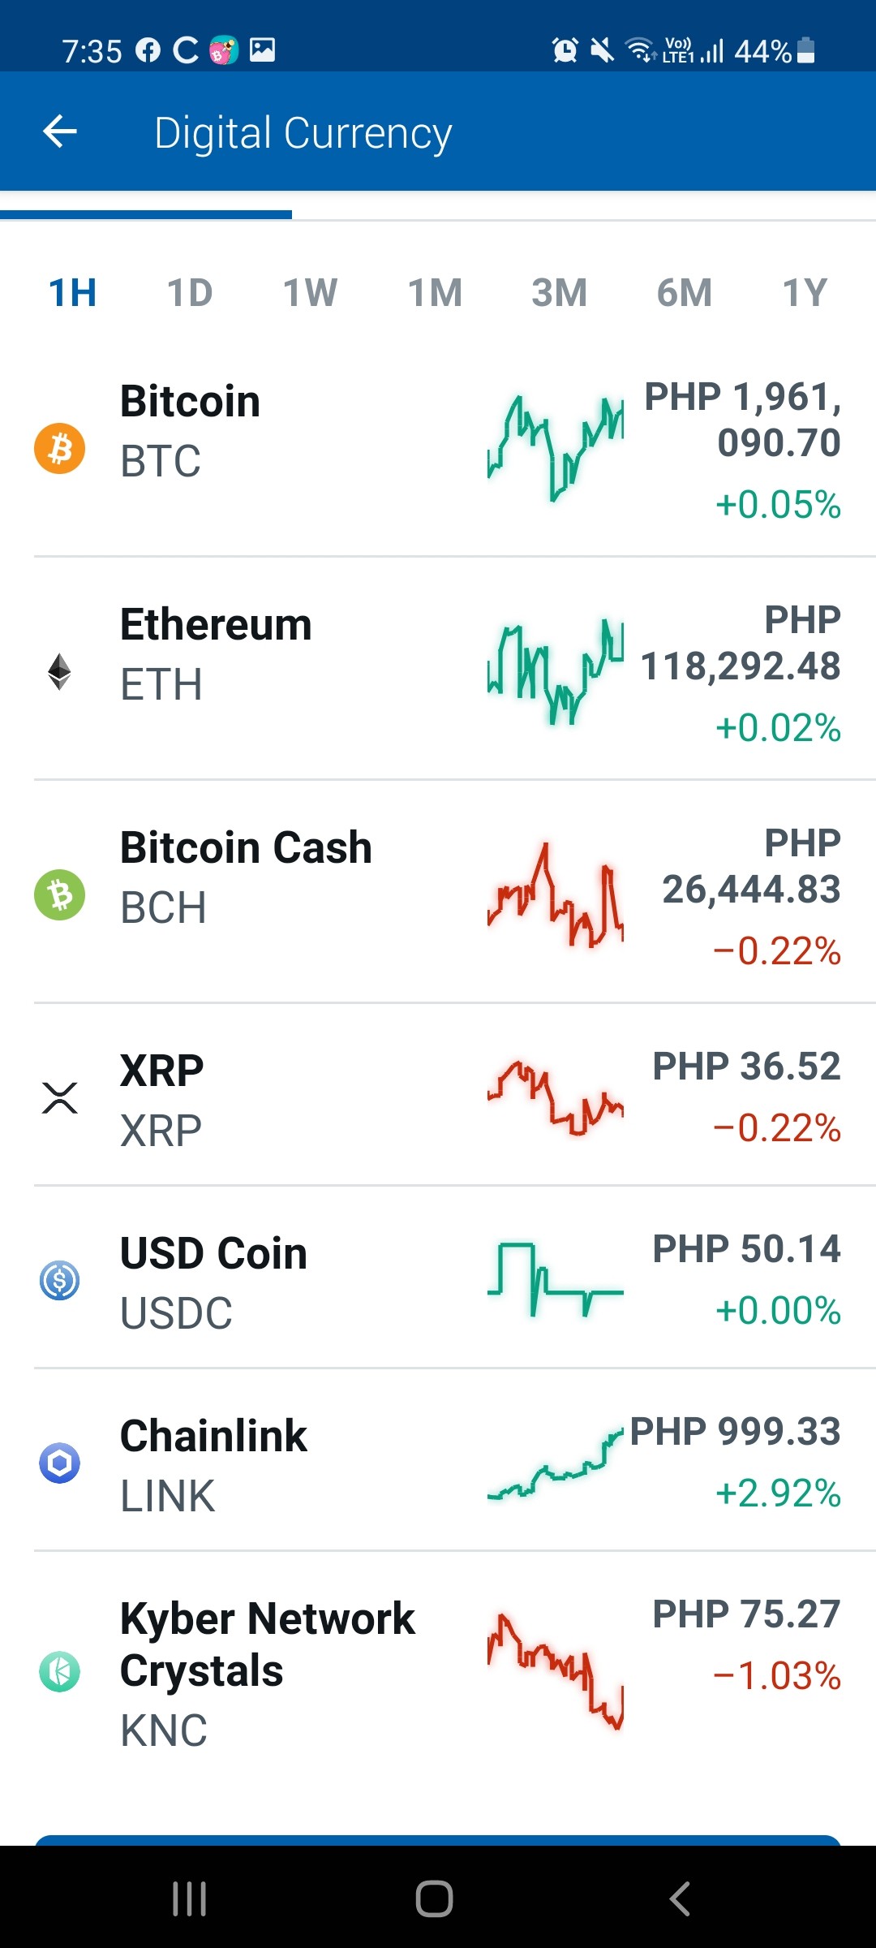Tap Android home navigation button
876x1948 pixels.
coord(434,1898)
